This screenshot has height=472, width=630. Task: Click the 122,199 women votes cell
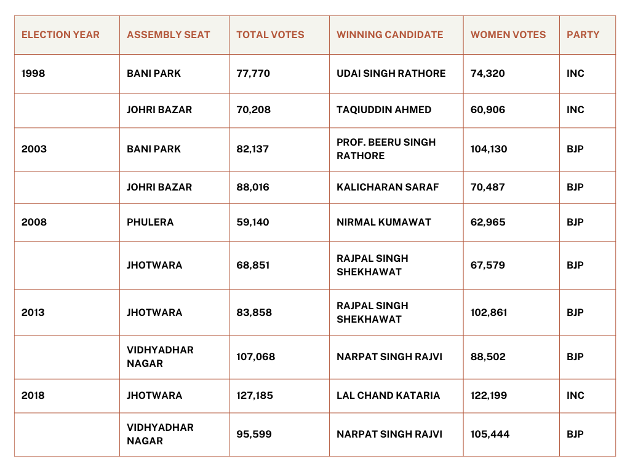tap(511, 396)
